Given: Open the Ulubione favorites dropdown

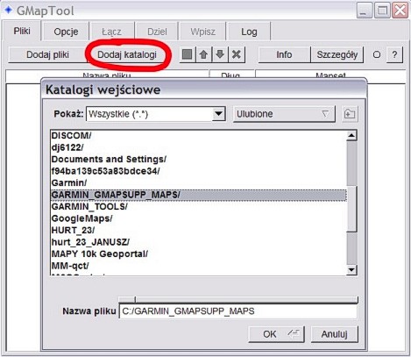Looking at the screenshot, I should [284, 114].
